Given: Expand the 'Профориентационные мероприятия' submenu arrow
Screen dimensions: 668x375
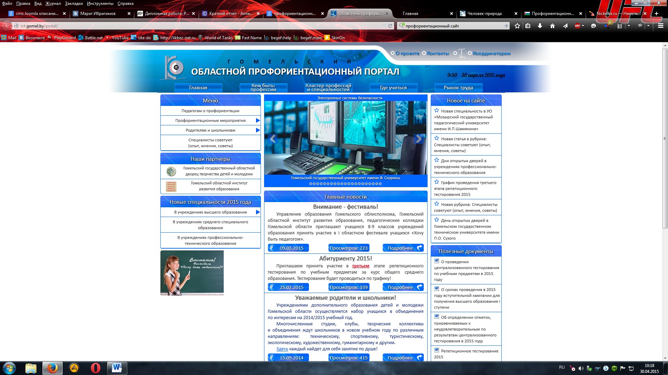Looking at the screenshot, I should click(258, 120).
